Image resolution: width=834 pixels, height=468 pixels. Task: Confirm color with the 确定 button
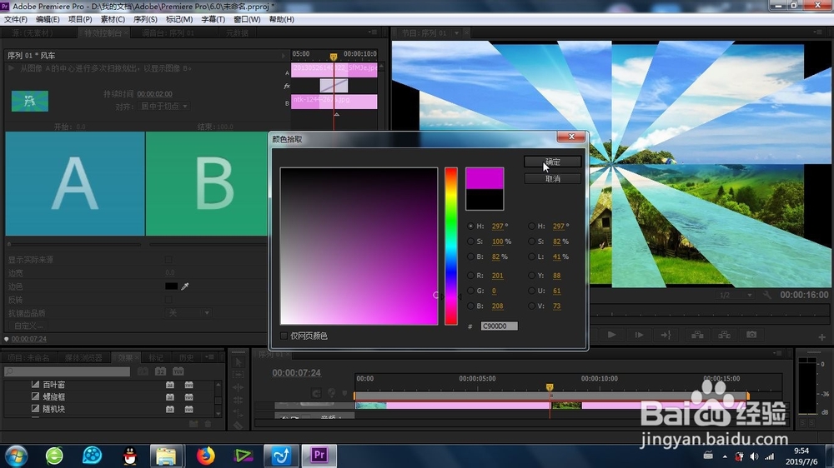point(553,162)
